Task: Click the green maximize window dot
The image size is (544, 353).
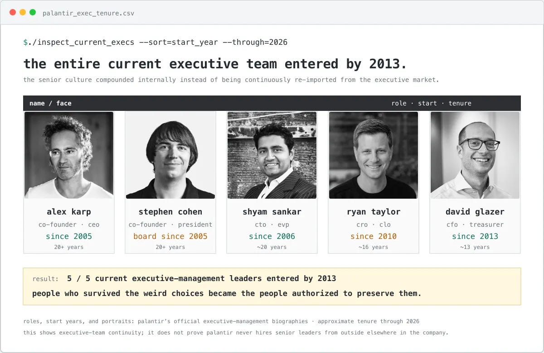Action: tap(33, 13)
